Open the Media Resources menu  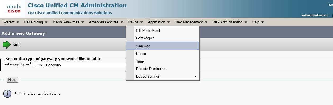[x=68, y=22]
